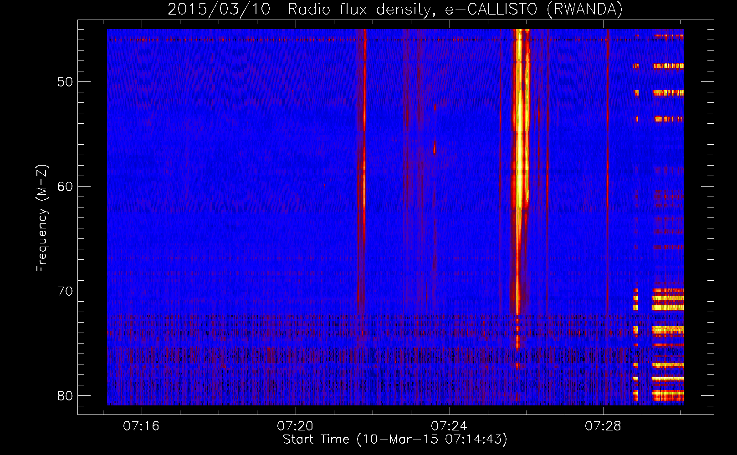Click the "Start Time (10-Mar-15 07:14:43)" x-axis label
Image resolution: width=737 pixels, height=455 pixels.
[395, 440]
